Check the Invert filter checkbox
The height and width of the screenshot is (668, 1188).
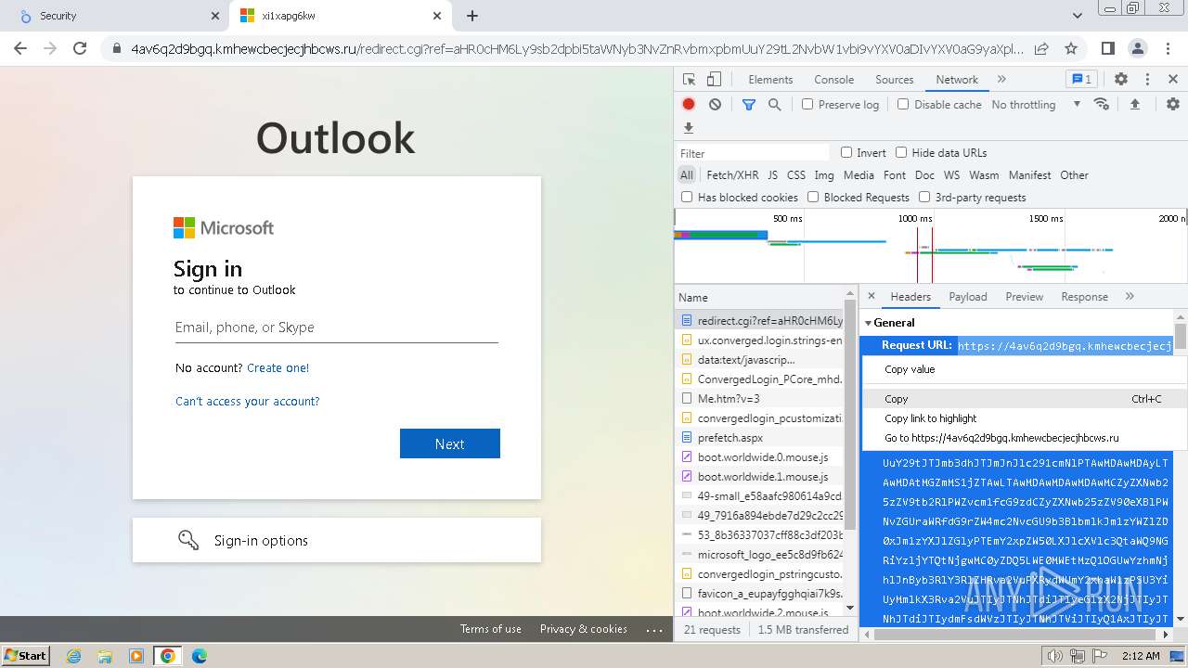[846, 152]
